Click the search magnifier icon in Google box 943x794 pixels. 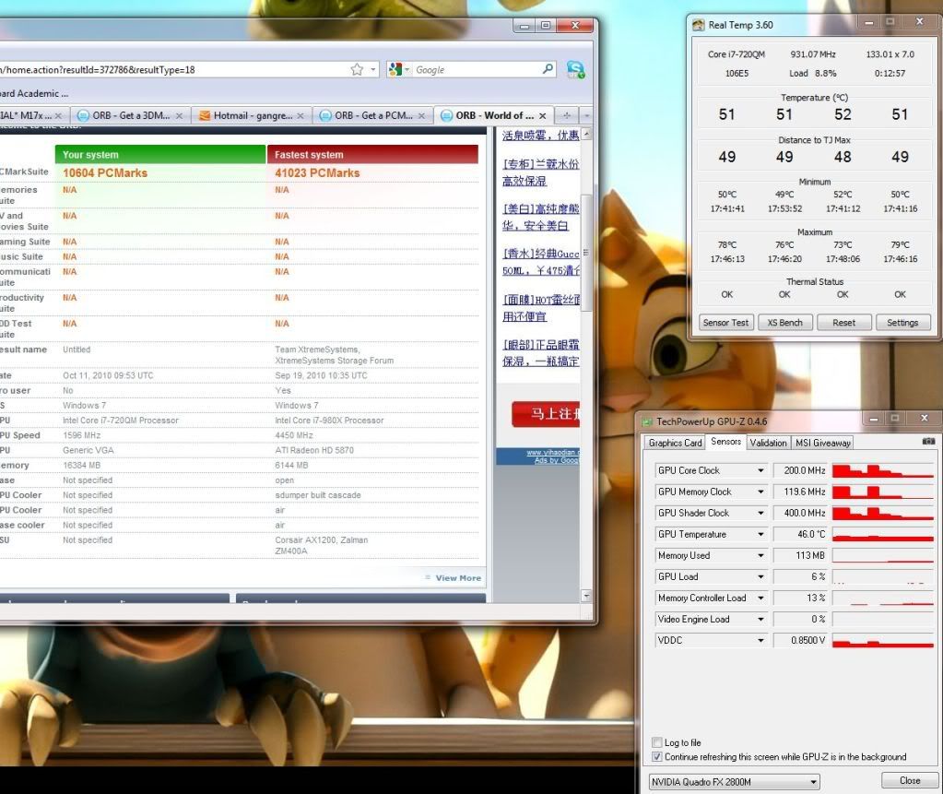tap(548, 69)
